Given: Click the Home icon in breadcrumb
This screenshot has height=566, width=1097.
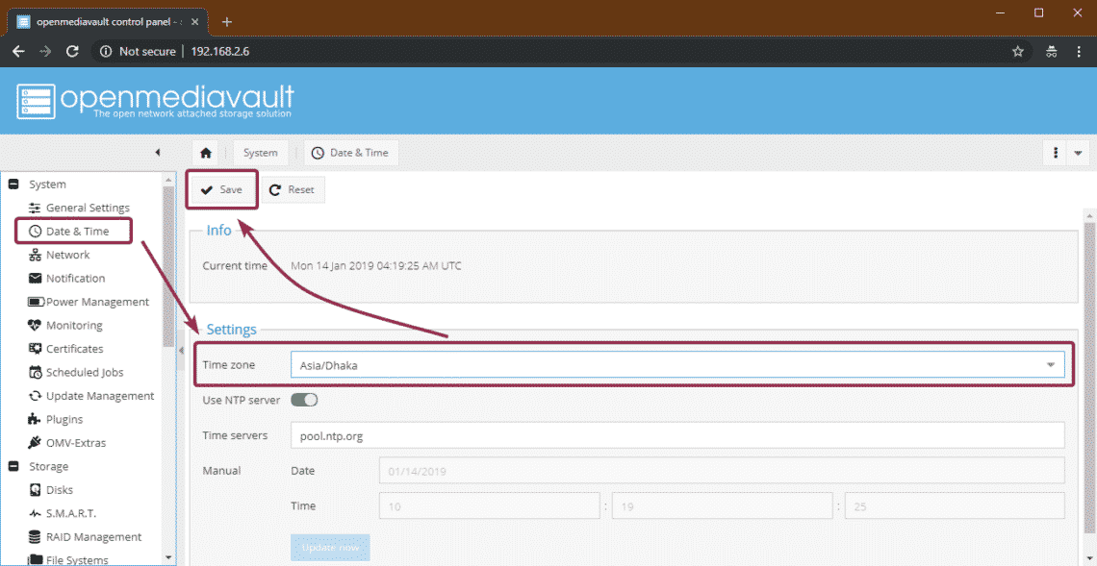Looking at the screenshot, I should point(205,153).
